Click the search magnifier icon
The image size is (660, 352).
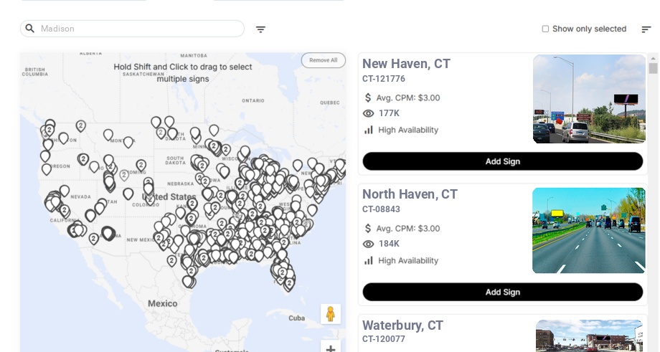[30, 29]
